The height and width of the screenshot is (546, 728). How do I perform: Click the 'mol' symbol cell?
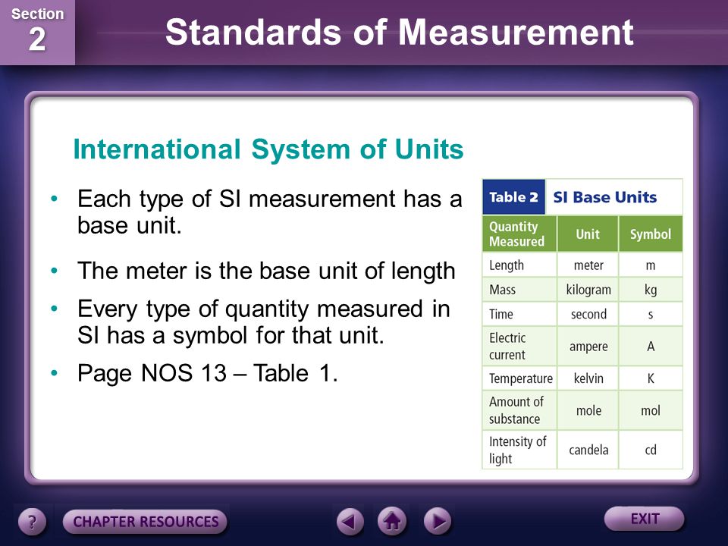[x=651, y=410]
